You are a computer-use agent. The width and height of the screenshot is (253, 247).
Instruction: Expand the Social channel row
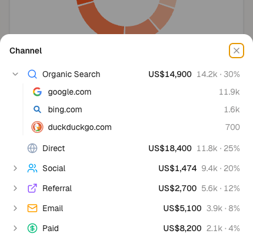coord(125,168)
